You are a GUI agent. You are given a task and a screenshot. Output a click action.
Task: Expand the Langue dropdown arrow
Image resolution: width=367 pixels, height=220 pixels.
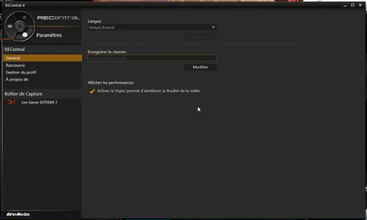pyautogui.click(x=213, y=27)
